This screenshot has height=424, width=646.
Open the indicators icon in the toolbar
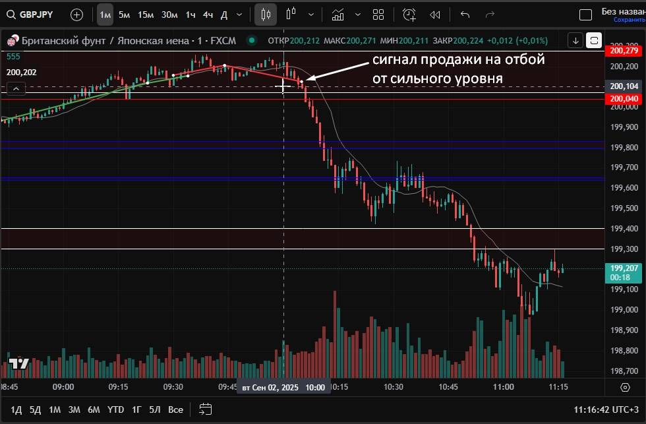(x=338, y=15)
